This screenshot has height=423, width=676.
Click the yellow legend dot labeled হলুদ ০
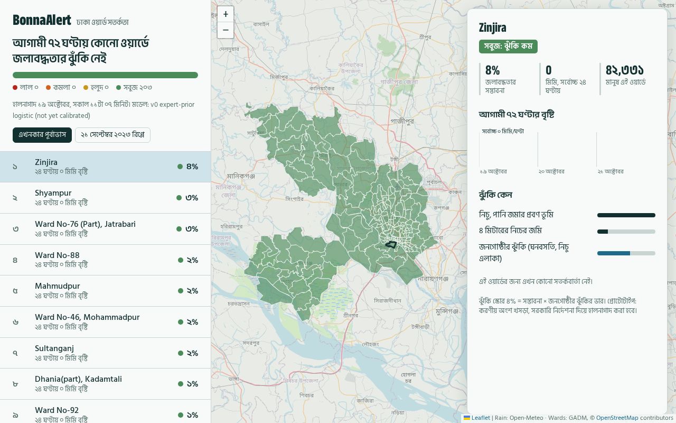point(86,88)
